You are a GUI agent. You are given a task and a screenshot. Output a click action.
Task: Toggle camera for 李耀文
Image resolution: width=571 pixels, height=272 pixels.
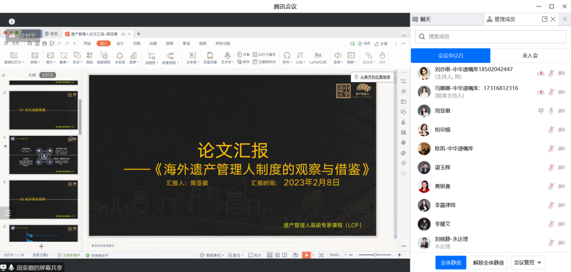click(561, 224)
